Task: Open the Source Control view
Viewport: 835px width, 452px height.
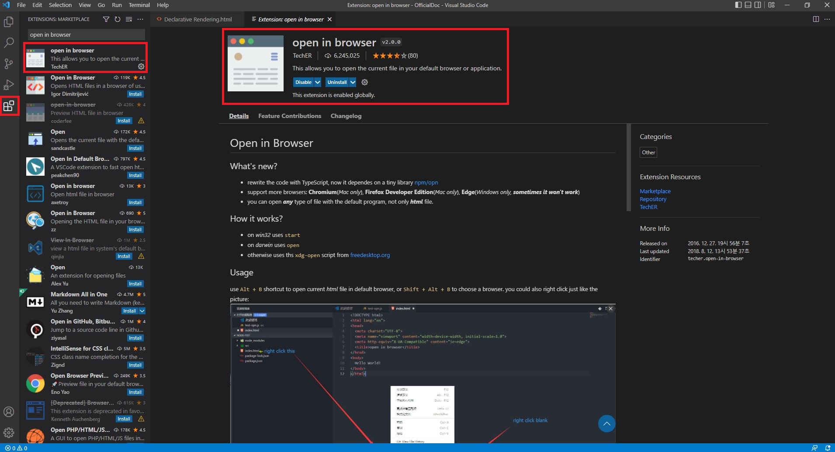Action: point(9,64)
